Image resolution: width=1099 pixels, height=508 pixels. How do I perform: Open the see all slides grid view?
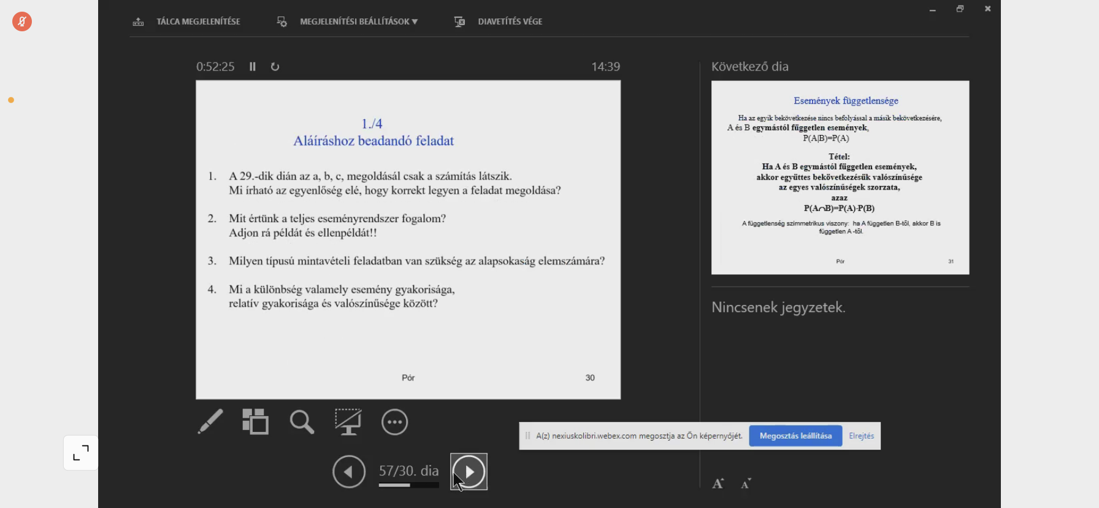256,422
